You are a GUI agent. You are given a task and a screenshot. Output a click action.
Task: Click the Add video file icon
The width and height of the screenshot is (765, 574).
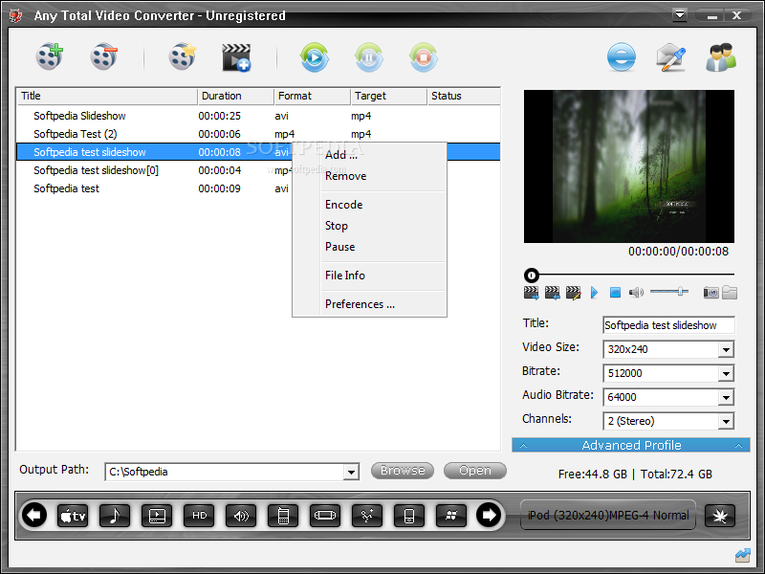[x=50, y=56]
